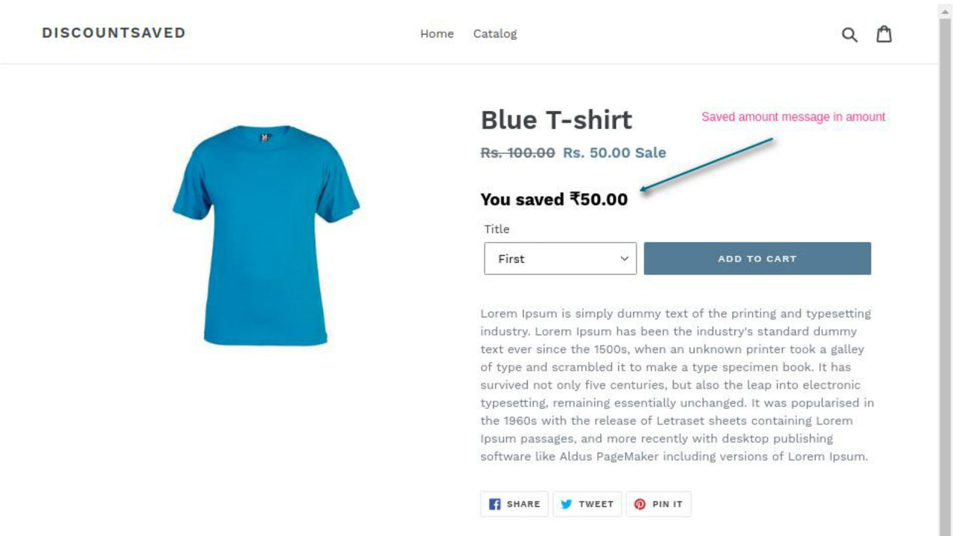Click the PIN IT button
Viewport: 953px width, 536px height.
[x=659, y=504]
